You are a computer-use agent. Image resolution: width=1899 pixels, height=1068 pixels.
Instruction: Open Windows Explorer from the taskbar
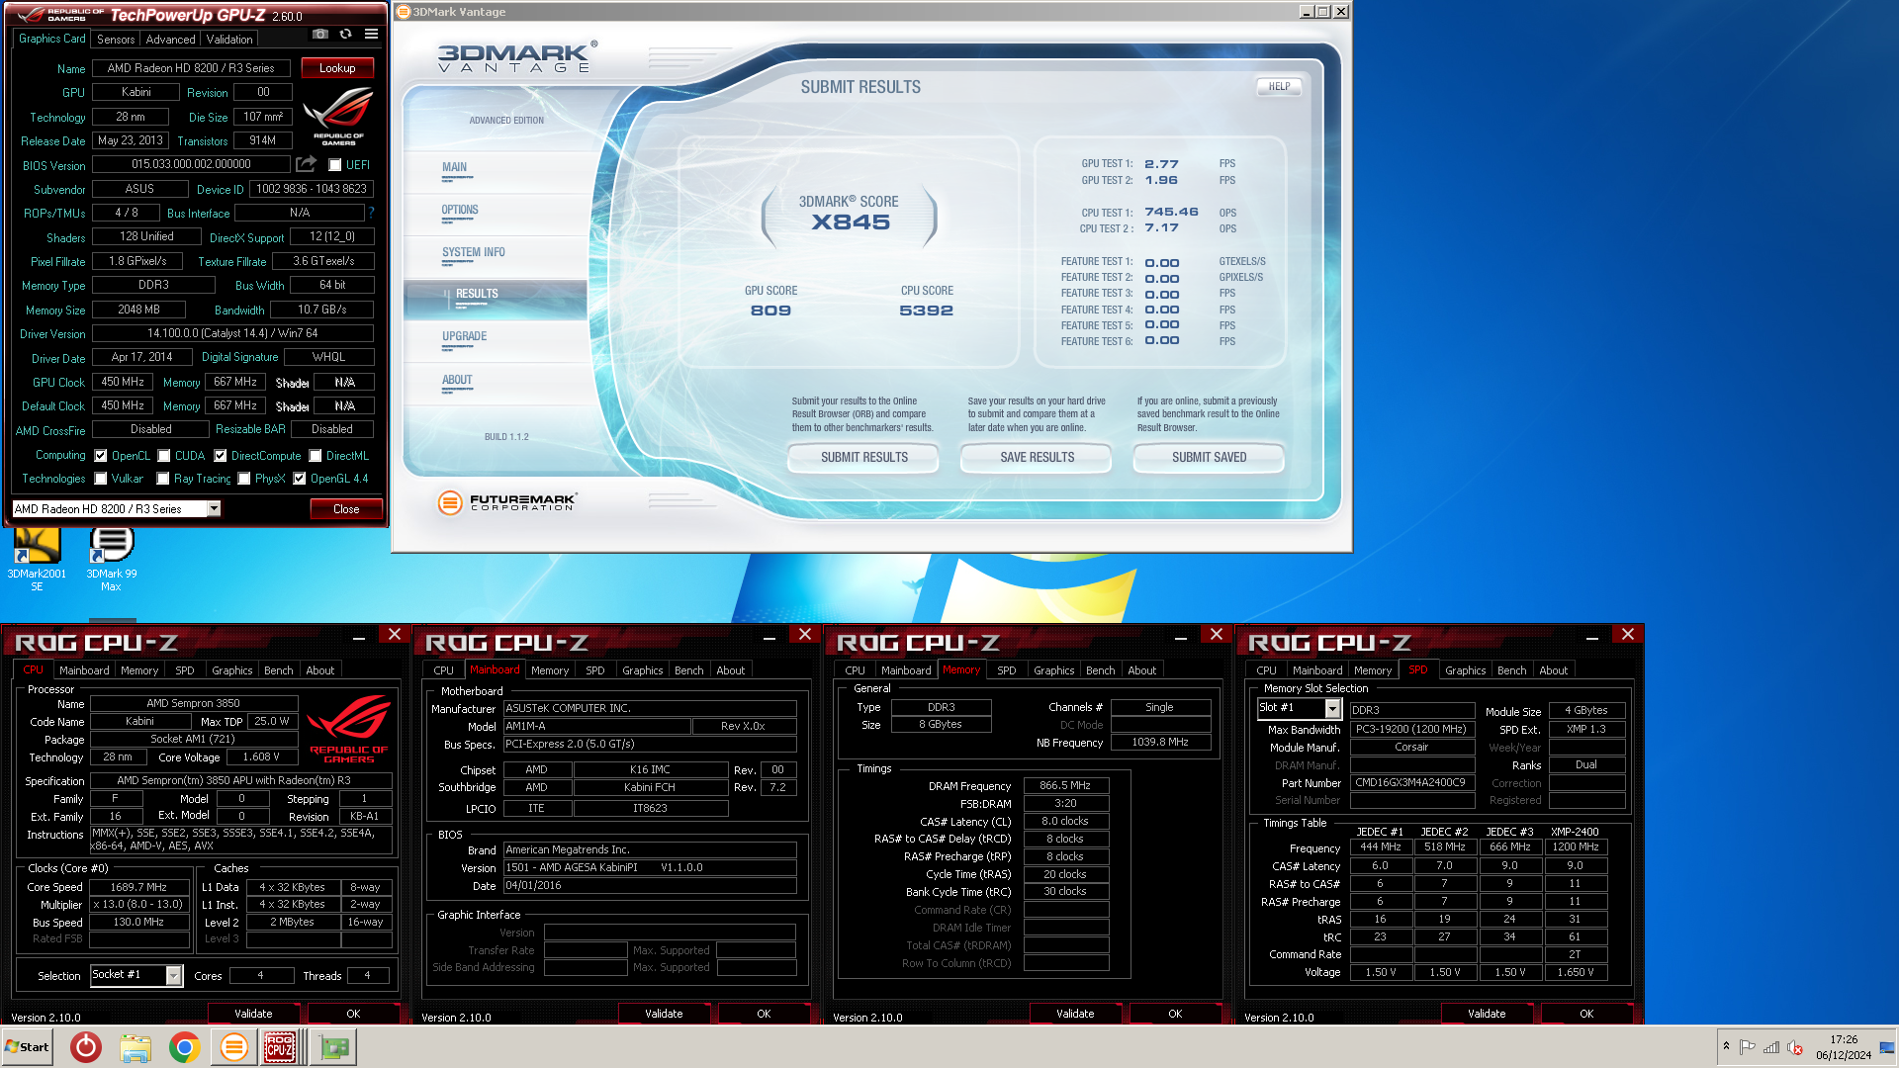coord(136,1046)
